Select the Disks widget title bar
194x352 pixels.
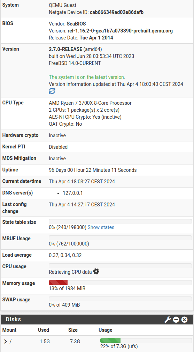pos(97,320)
